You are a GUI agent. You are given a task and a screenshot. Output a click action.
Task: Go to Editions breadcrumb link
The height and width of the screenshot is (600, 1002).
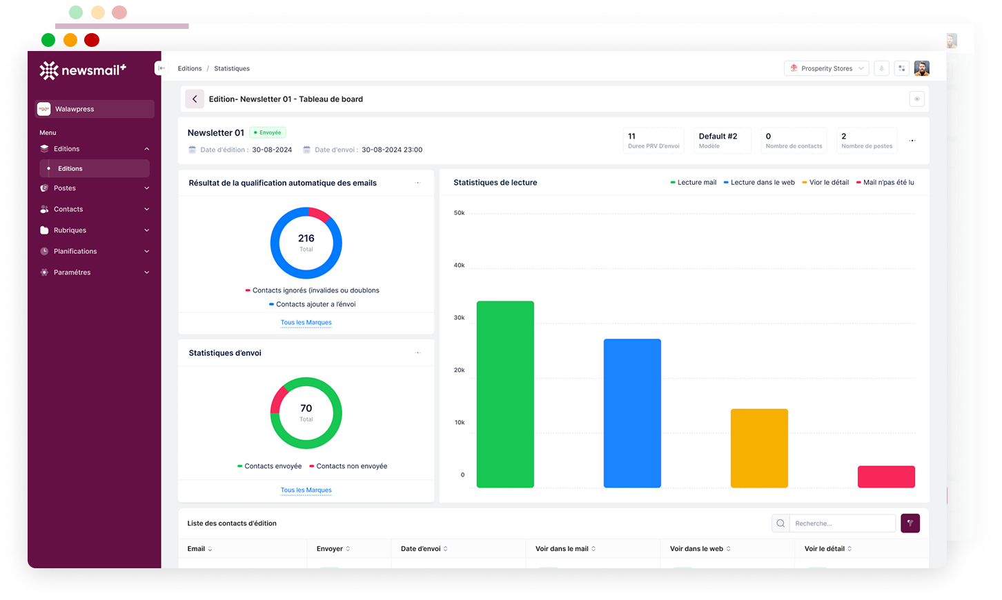190,68
